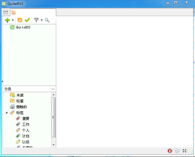195x157 pixels.
Task: Click the green plus add feed icon
Action: click(x=7, y=20)
